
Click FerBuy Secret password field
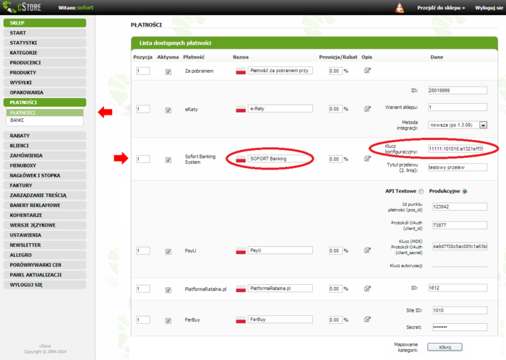coord(460,327)
